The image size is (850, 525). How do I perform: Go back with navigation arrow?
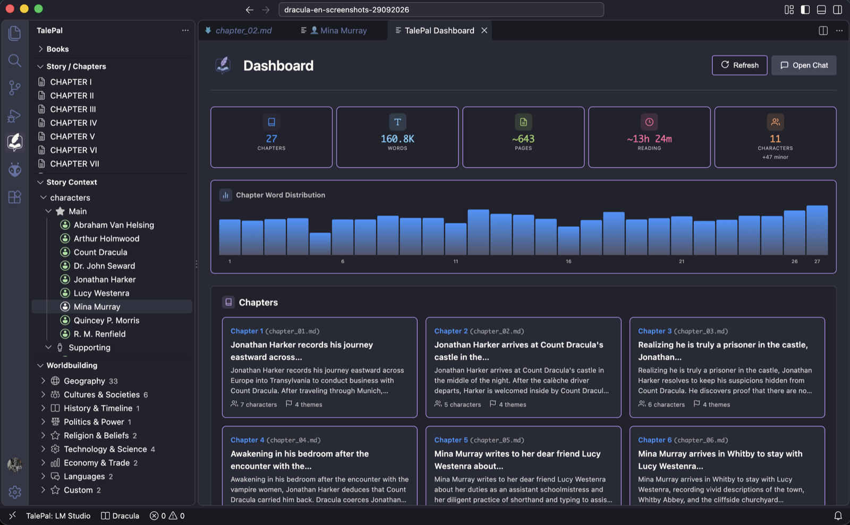point(249,10)
